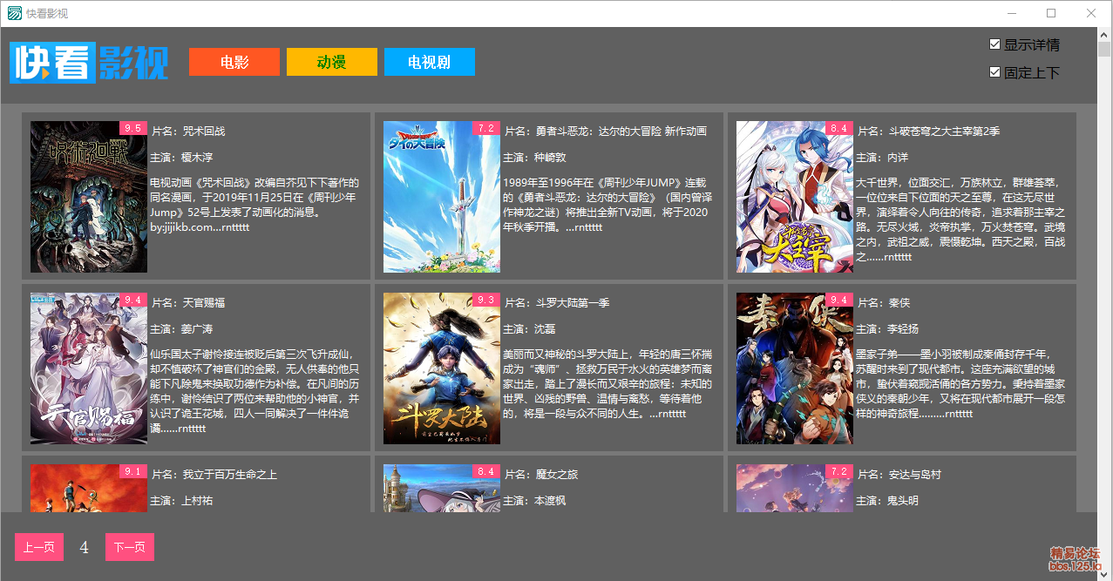
Task: Click the title 勇者斗恶龙：达尔的大冒险 新作动画
Action: coord(606,132)
